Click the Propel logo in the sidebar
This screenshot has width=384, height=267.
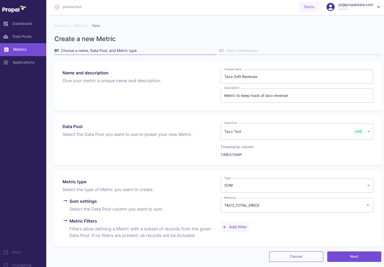(x=14, y=9)
